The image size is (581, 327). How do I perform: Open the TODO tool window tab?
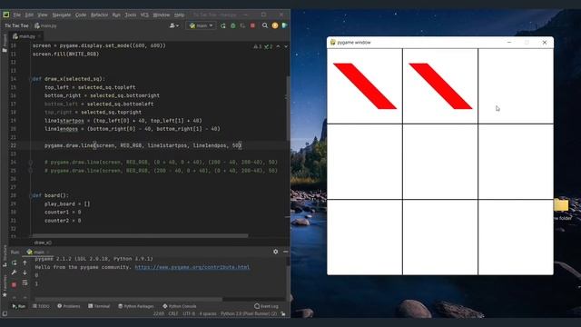click(x=41, y=306)
